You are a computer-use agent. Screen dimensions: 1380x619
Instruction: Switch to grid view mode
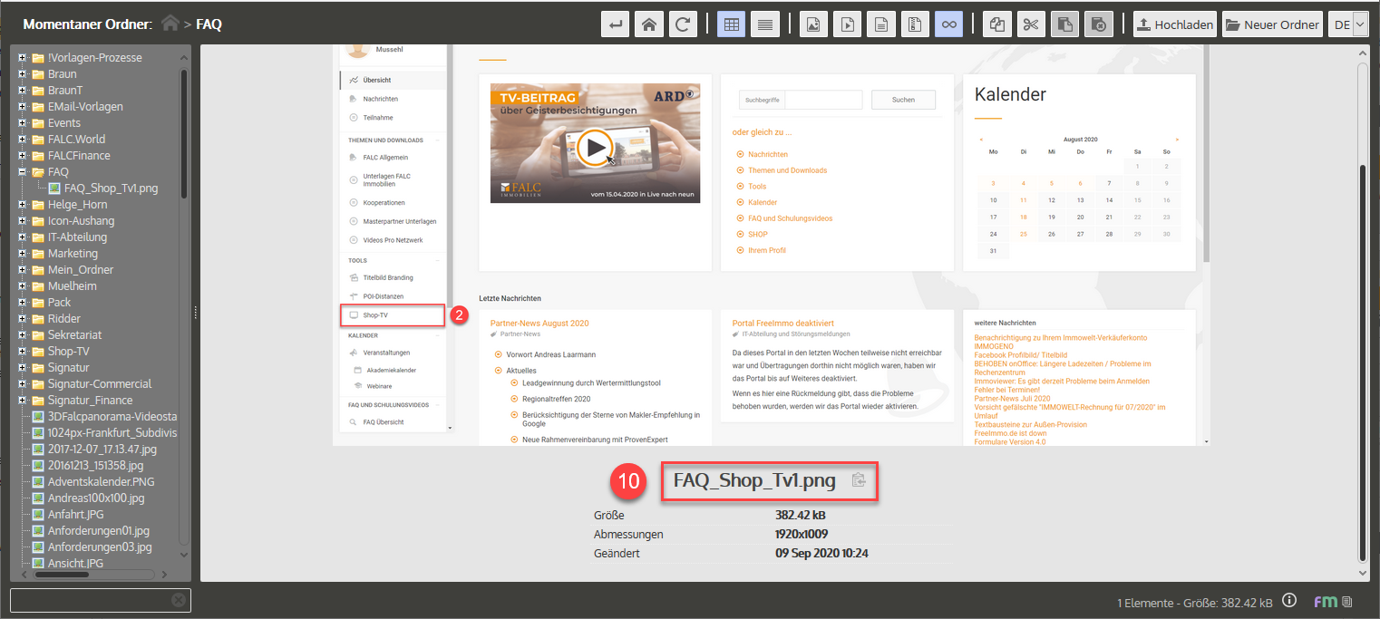[731, 24]
